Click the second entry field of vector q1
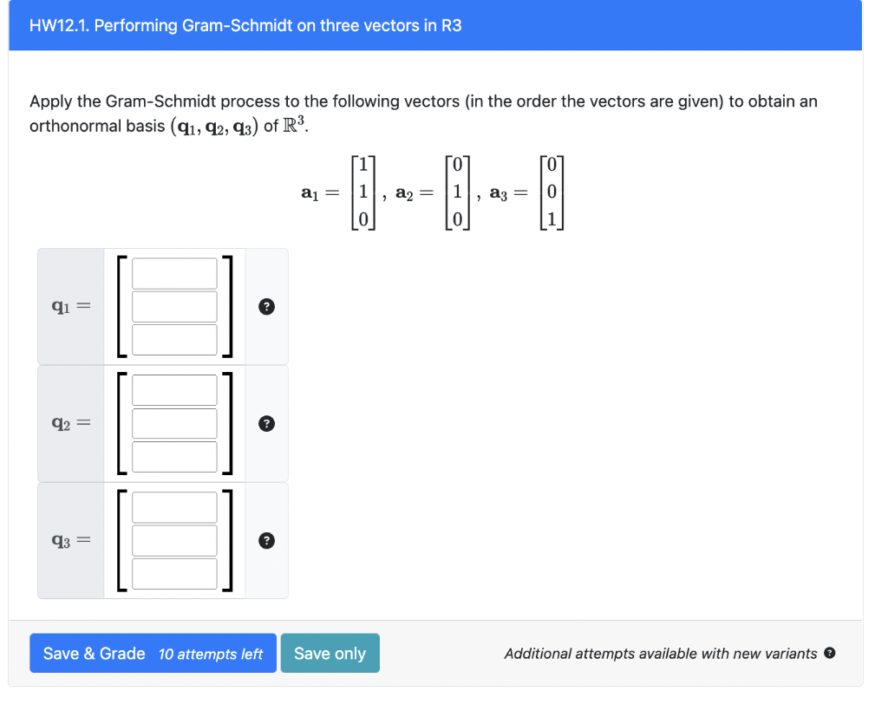Image resolution: width=888 pixels, height=704 pixels. click(174, 305)
